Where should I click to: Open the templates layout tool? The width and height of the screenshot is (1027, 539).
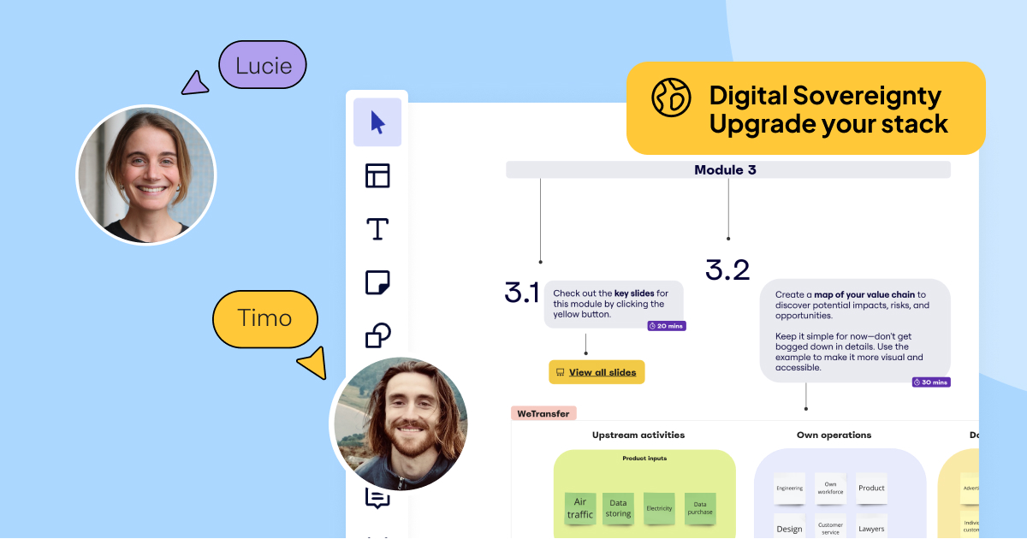[x=377, y=175]
